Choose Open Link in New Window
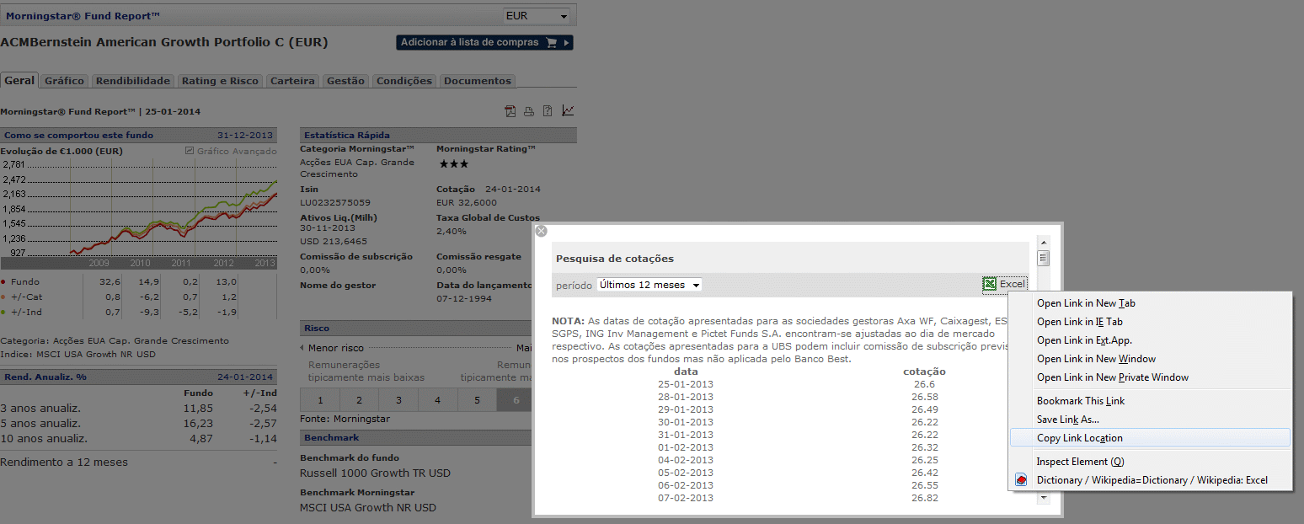The height and width of the screenshot is (524, 1304). point(1150,359)
